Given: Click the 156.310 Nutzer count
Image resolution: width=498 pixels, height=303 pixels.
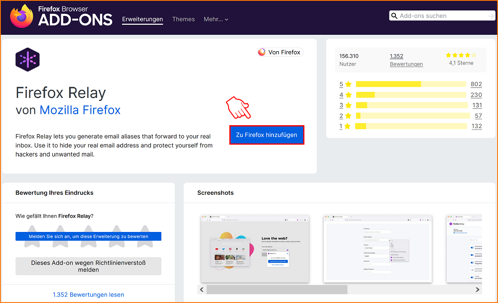Looking at the screenshot, I should [349, 60].
